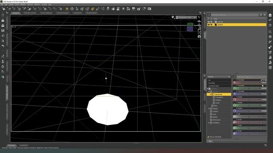Click the question-mark help icon on right sidebar

(270, 25)
